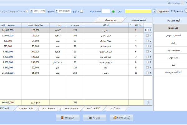Viewport: 187px width, 125px height.
Task: Check the checkbox of row 7 (سرویس خواب)
Action: [147, 62]
